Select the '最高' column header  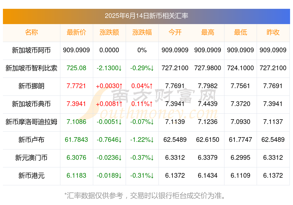tap(208, 32)
